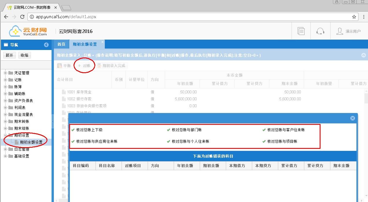This screenshot has width=368, height=202.
Task: Open customer service headset icon
Action: coord(320,31)
